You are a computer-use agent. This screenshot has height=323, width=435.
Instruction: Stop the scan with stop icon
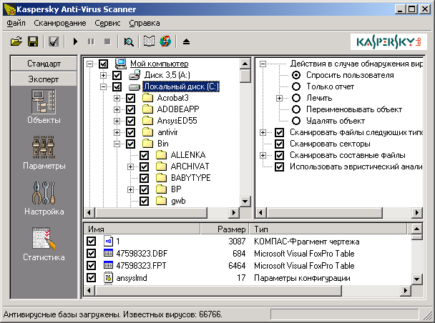(x=107, y=42)
